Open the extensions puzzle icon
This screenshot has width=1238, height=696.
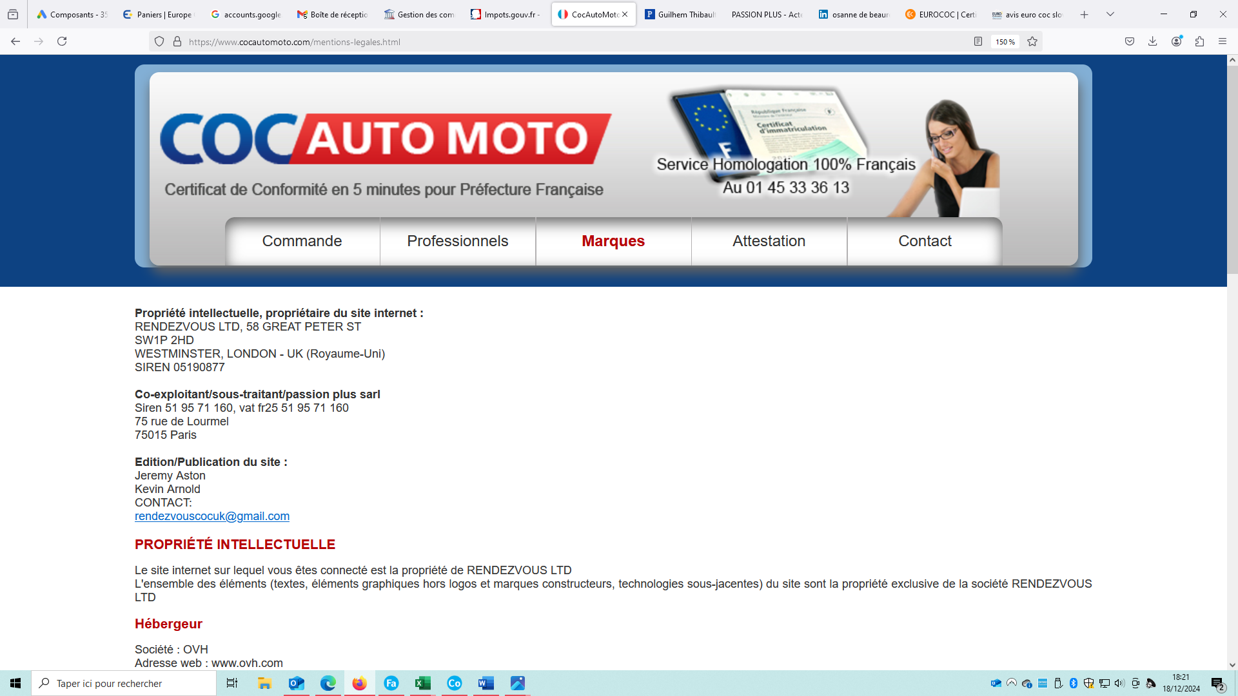coord(1199,41)
